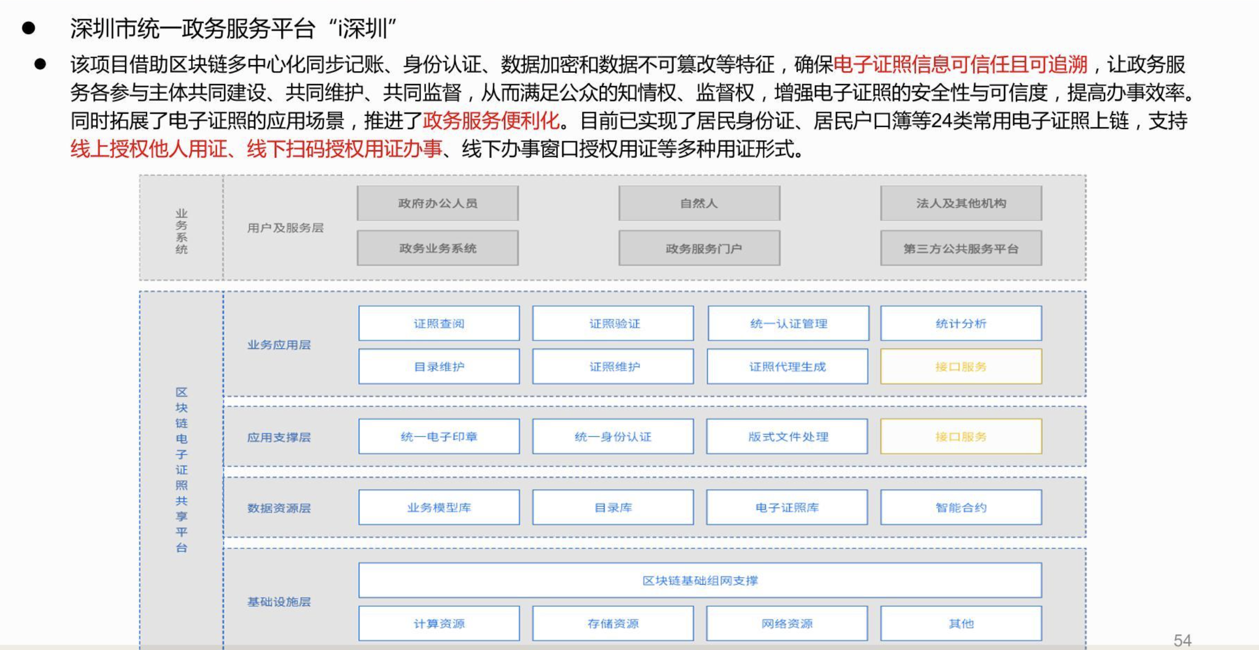The image size is (1259, 650).
Task: Click the 第三方公共服务平台 box
Action: click(x=961, y=248)
